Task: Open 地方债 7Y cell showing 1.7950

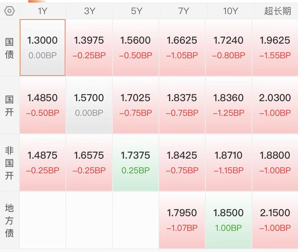Action: pyautogui.click(x=182, y=220)
